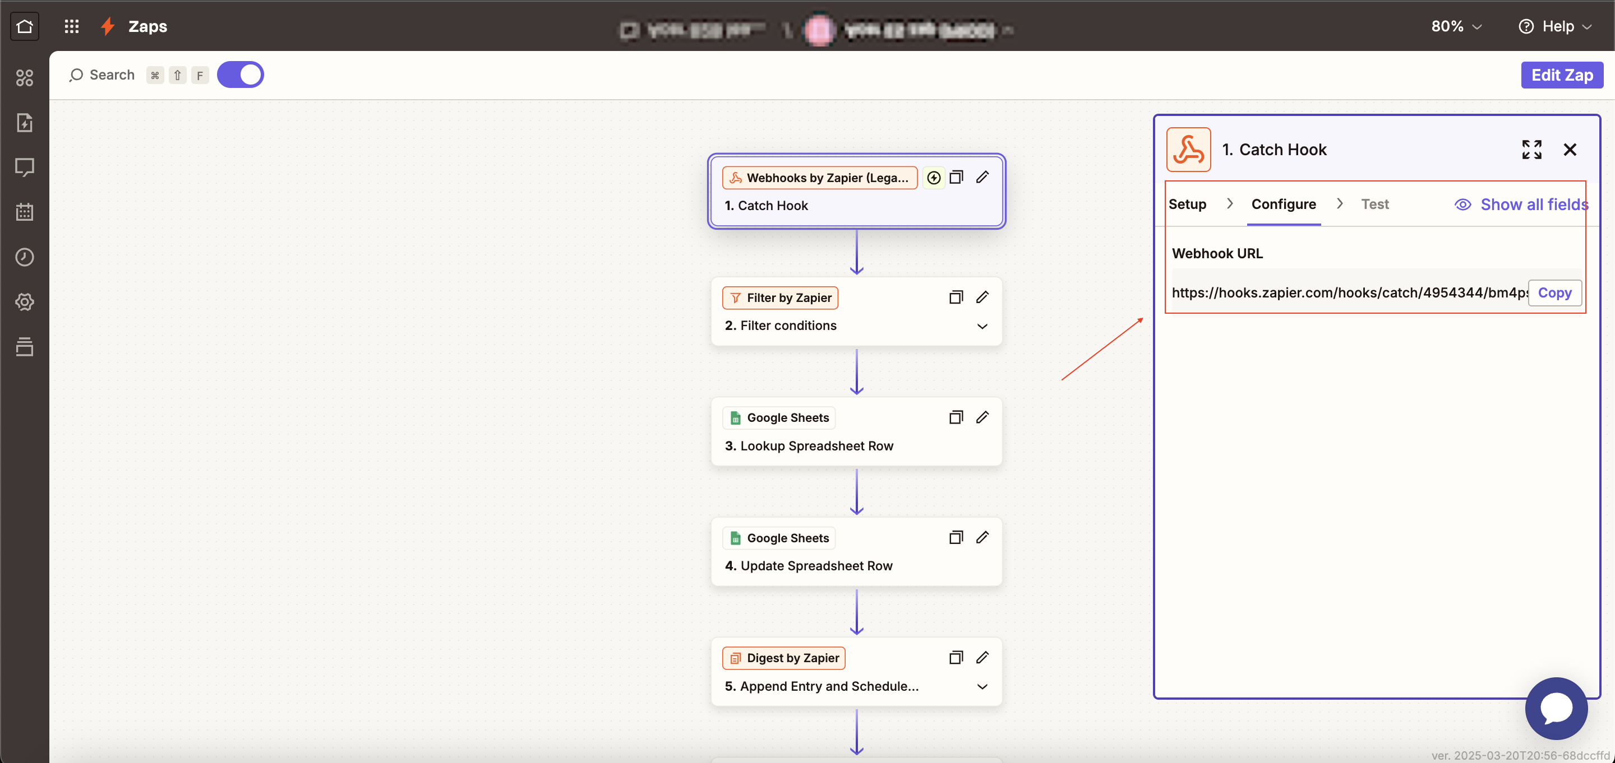
Task: Open the dashboard icon in the sidebar
Action: click(25, 78)
